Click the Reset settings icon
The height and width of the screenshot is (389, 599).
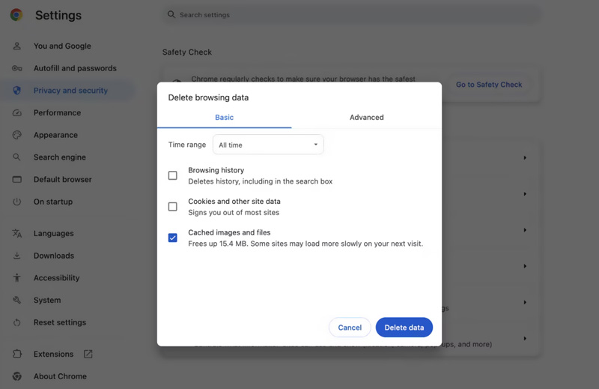16,322
